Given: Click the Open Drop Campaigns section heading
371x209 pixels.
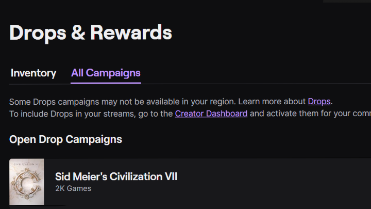Looking at the screenshot, I should (x=65, y=139).
